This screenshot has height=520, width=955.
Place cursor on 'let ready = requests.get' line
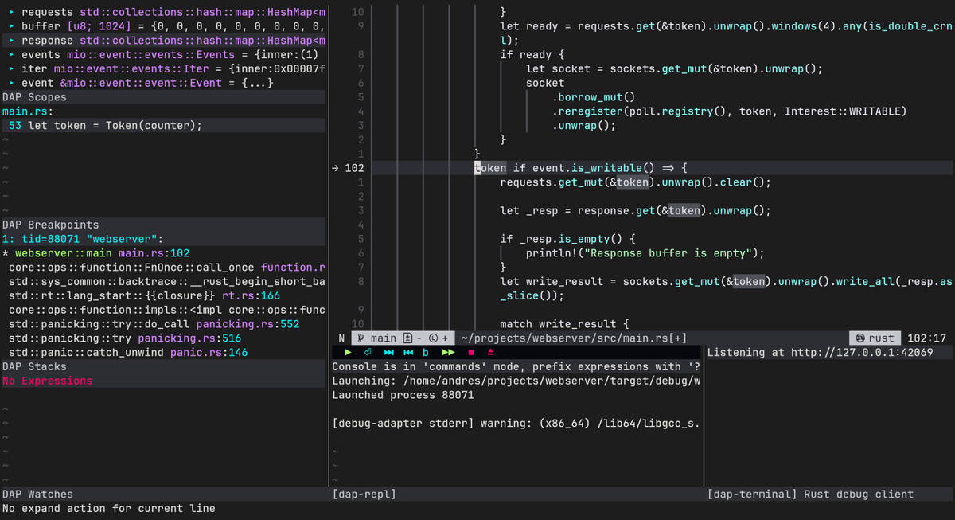726,26
